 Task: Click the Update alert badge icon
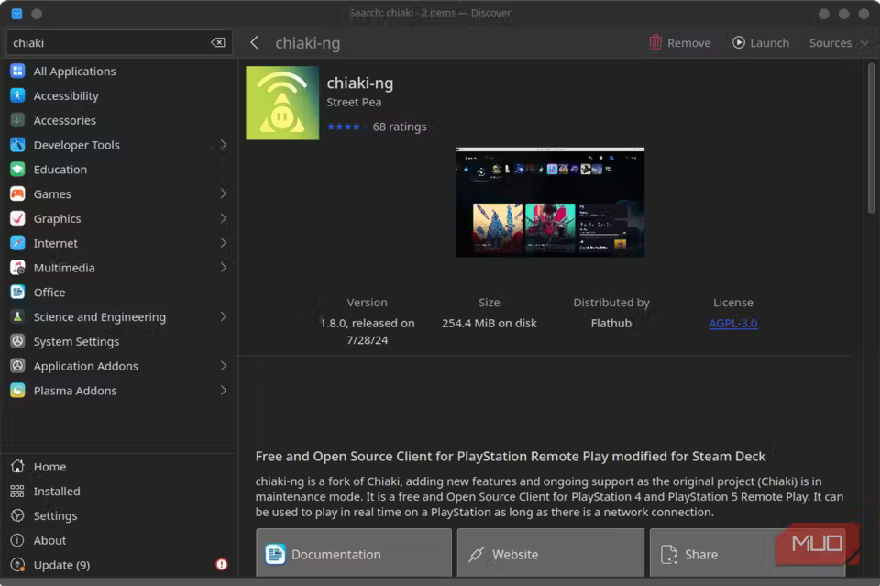[x=221, y=565]
